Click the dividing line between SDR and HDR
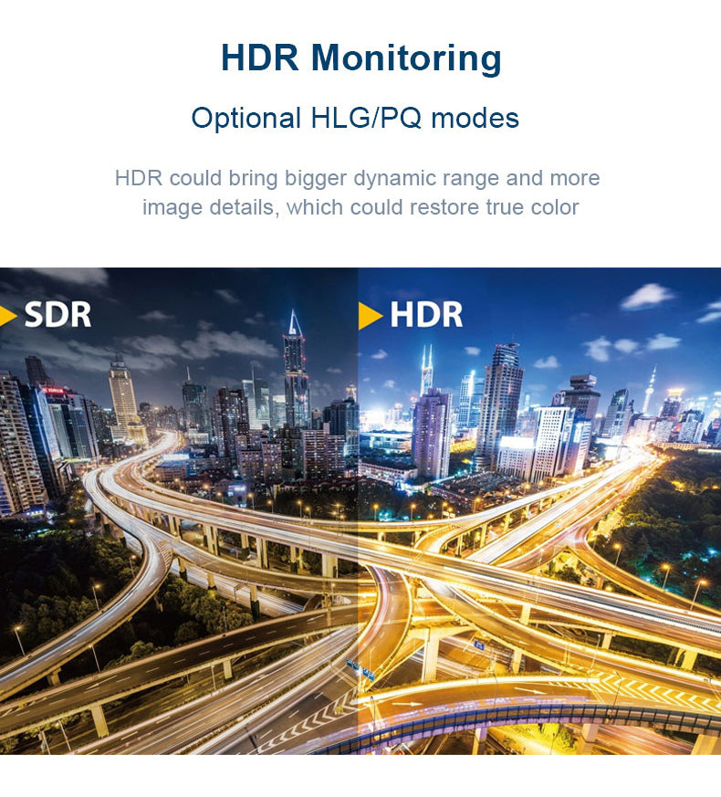The width and height of the screenshot is (721, 797). tap(359, 511)
